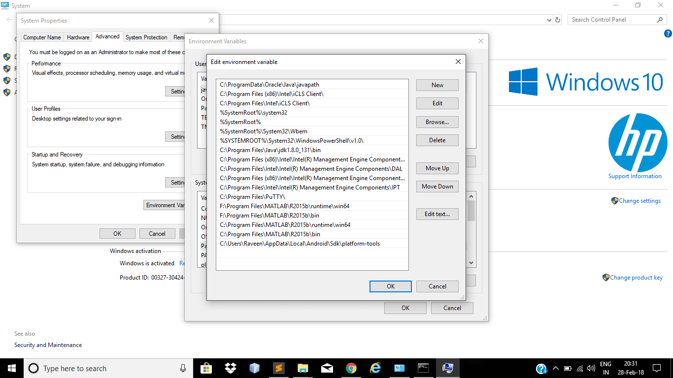Click New to add a path entry
Screen dimensions: 673x378
437,85
